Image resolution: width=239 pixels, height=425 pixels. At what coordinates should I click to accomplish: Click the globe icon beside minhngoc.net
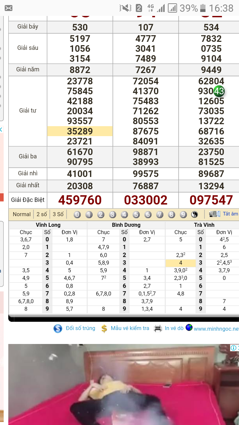[189, 328]
